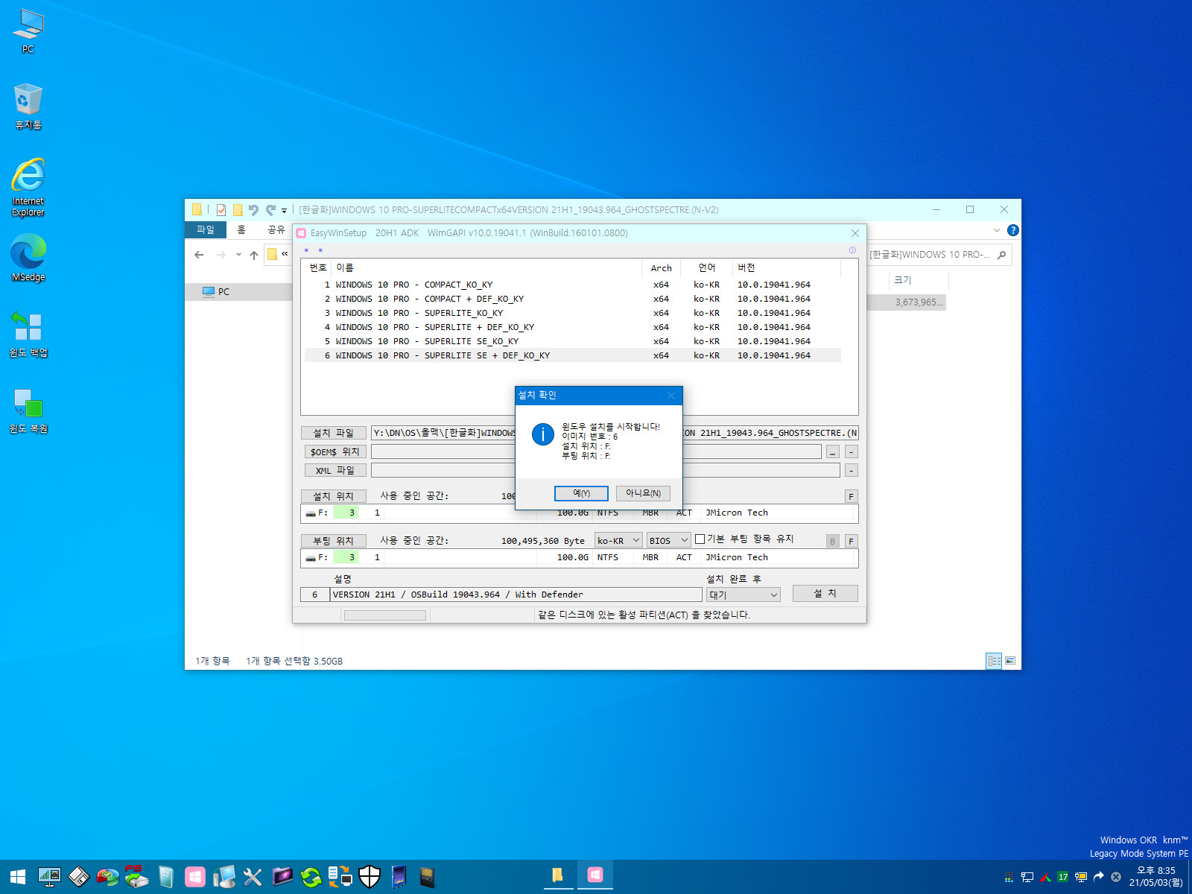
Task: Click the install file path input field
Action: click(x=615, y=433)
